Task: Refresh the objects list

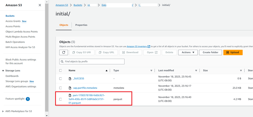Action: point(64,52)
